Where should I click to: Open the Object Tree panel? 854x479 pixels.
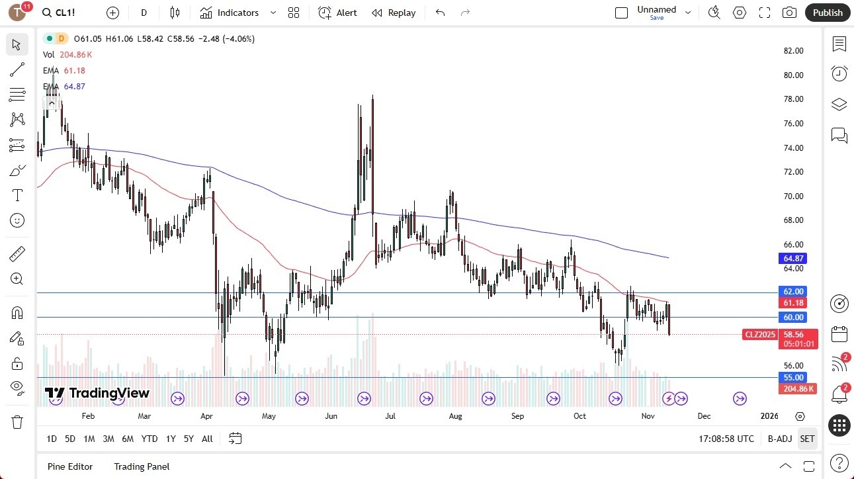click(839, 104)
